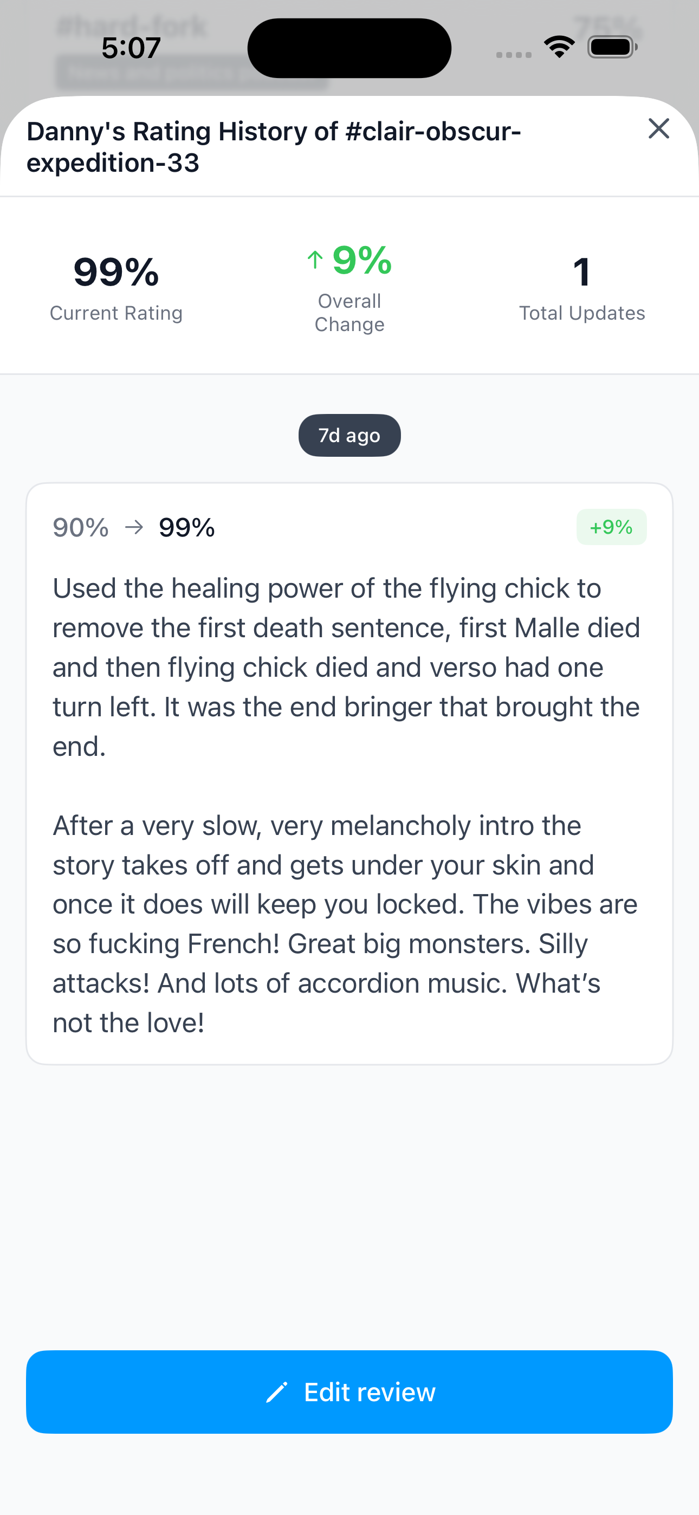Tap the 5:07 clock in status bar
Image resolution: width=699 pixels, height=1515 pixels.
click(x=131, y=48)
